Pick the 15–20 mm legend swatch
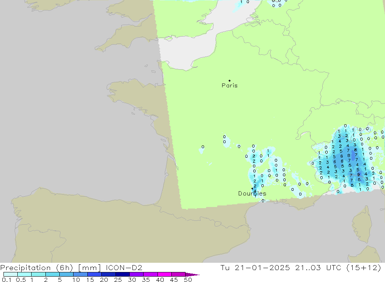 tap(94, 274)
